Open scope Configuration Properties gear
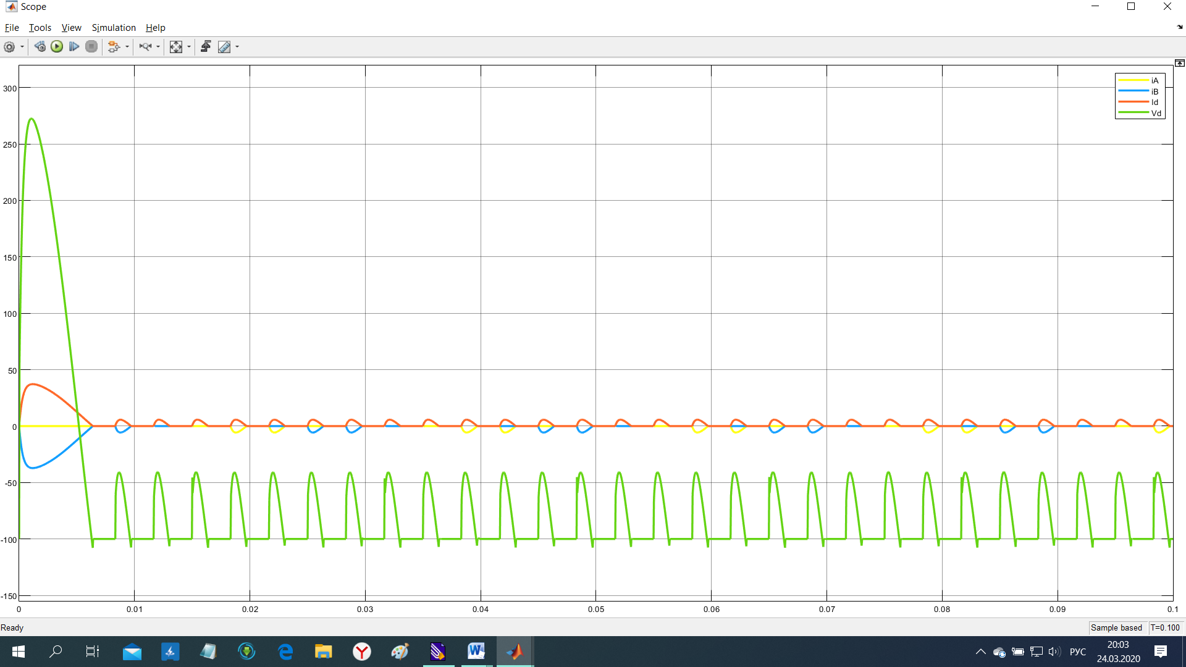 point(9,47)
